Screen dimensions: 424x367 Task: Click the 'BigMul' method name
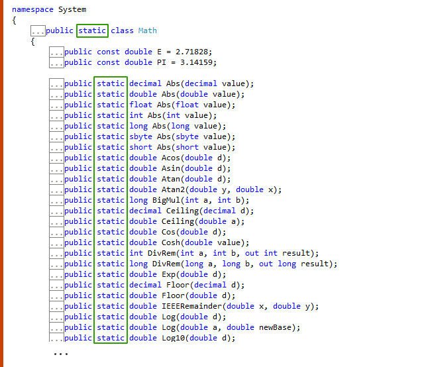166,201
